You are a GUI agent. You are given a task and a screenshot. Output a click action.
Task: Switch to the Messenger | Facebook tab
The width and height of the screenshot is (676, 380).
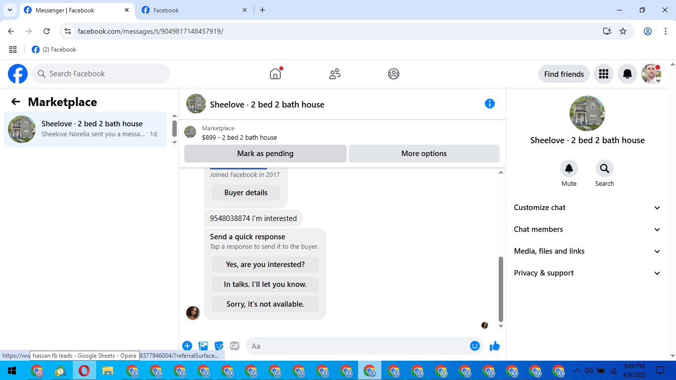pos(77,10)
